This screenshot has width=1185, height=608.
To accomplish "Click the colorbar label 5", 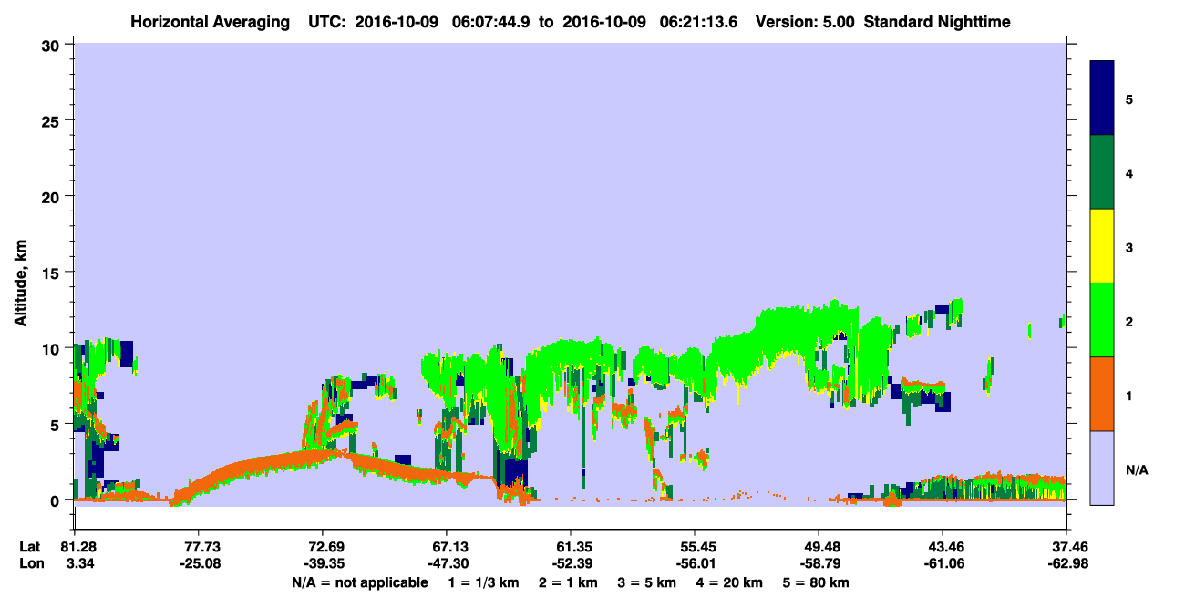I will [1128, 98].
